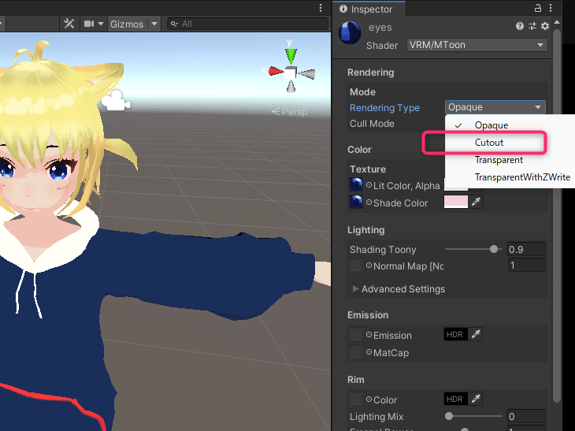Open the VRM/MToon shader dropdown

[x=477, y=45]
